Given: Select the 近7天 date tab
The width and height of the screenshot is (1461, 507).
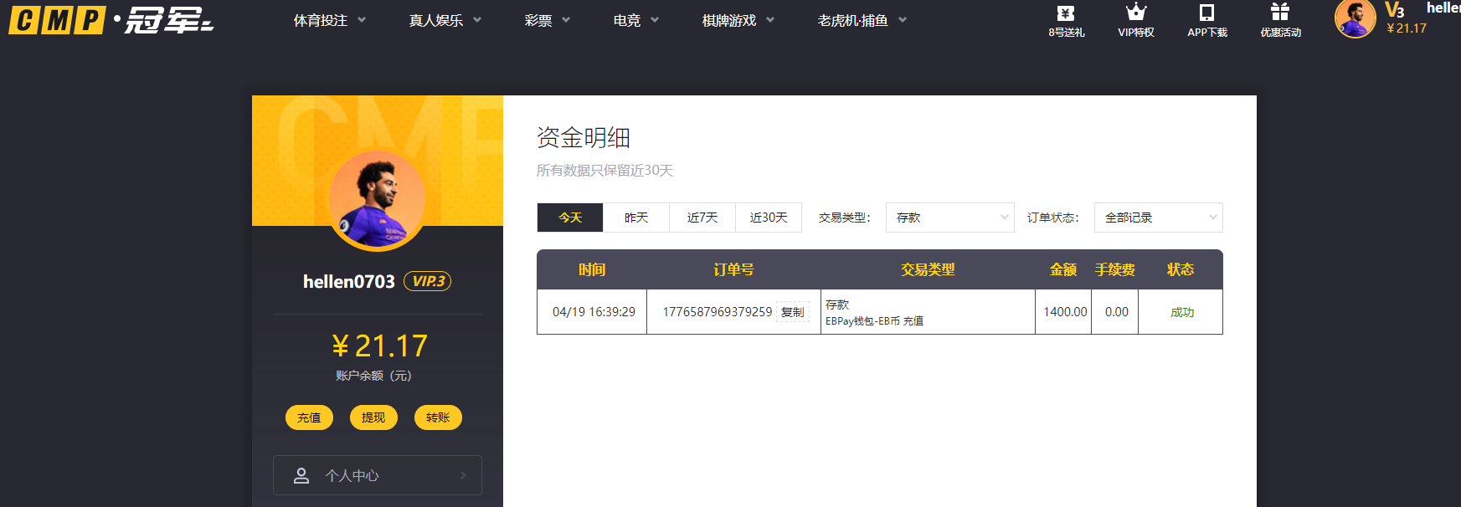Looking at the screenshot, I should [702, 218].
